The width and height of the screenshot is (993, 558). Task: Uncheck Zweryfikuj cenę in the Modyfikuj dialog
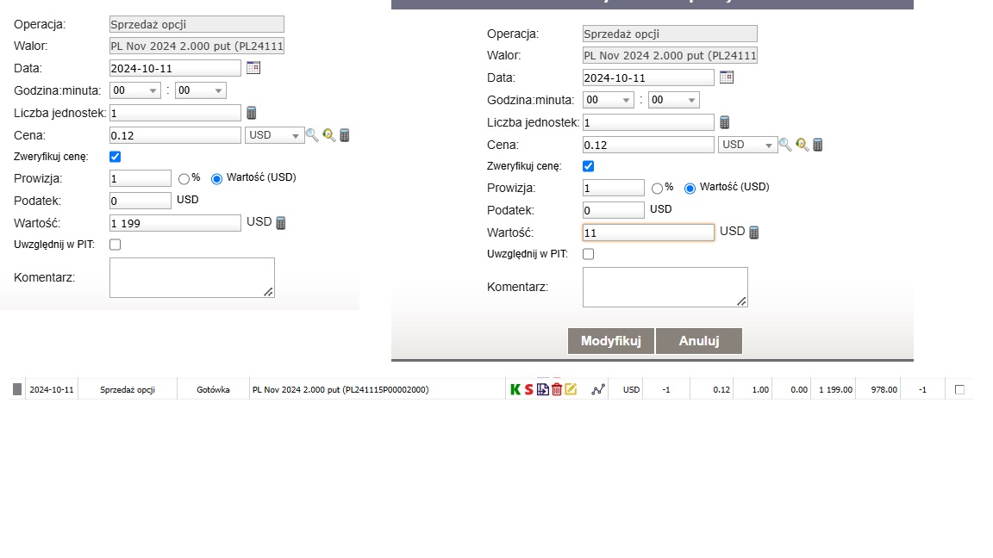[589, 166]
